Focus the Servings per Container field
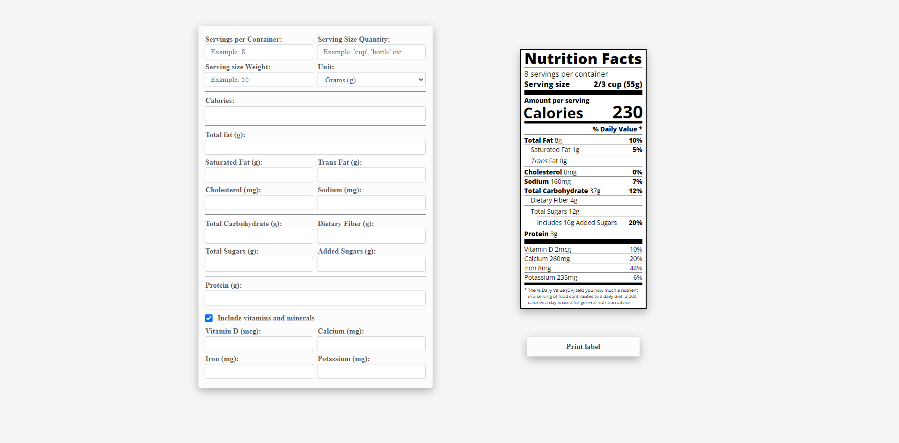 (259, 52)
